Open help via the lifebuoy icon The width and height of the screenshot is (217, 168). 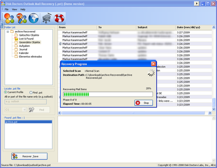[x=59, y=18]
